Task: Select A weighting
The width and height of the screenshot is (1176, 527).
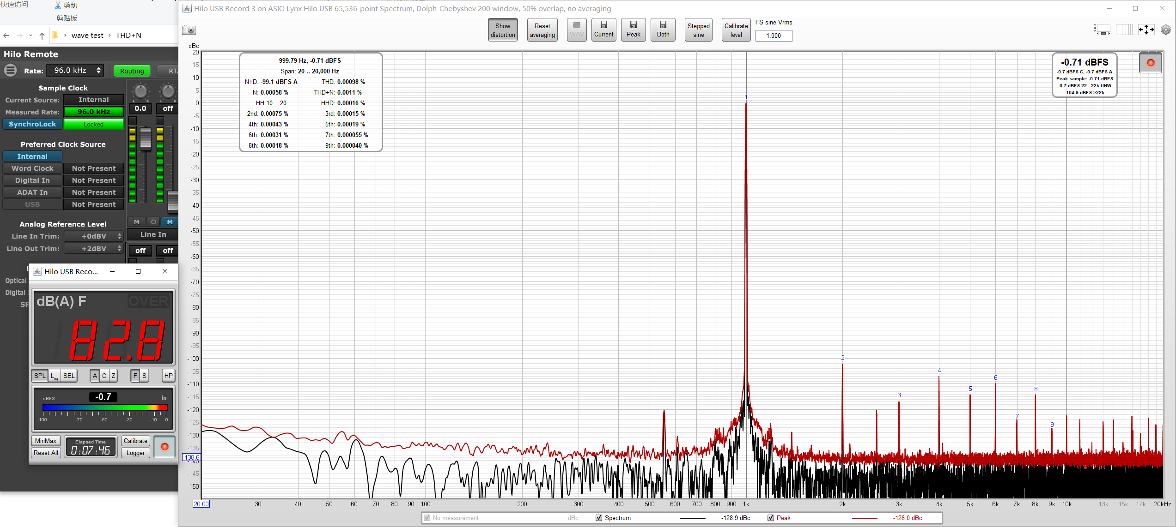Action: point(95,376)
